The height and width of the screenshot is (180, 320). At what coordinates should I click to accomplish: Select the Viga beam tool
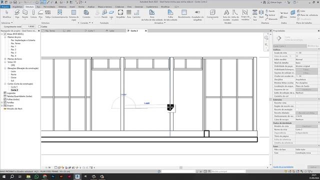[x=17, y=14]
